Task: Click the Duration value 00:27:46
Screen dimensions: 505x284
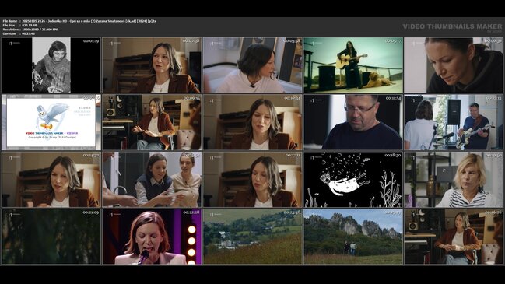Action: point(28,33)
